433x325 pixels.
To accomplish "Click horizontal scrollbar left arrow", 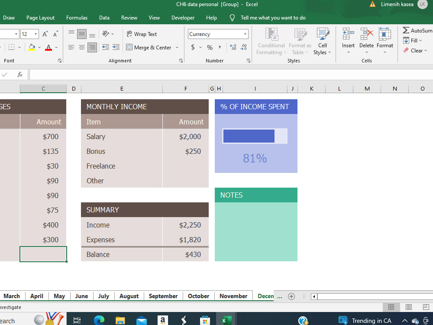I will tap(314, 296).
